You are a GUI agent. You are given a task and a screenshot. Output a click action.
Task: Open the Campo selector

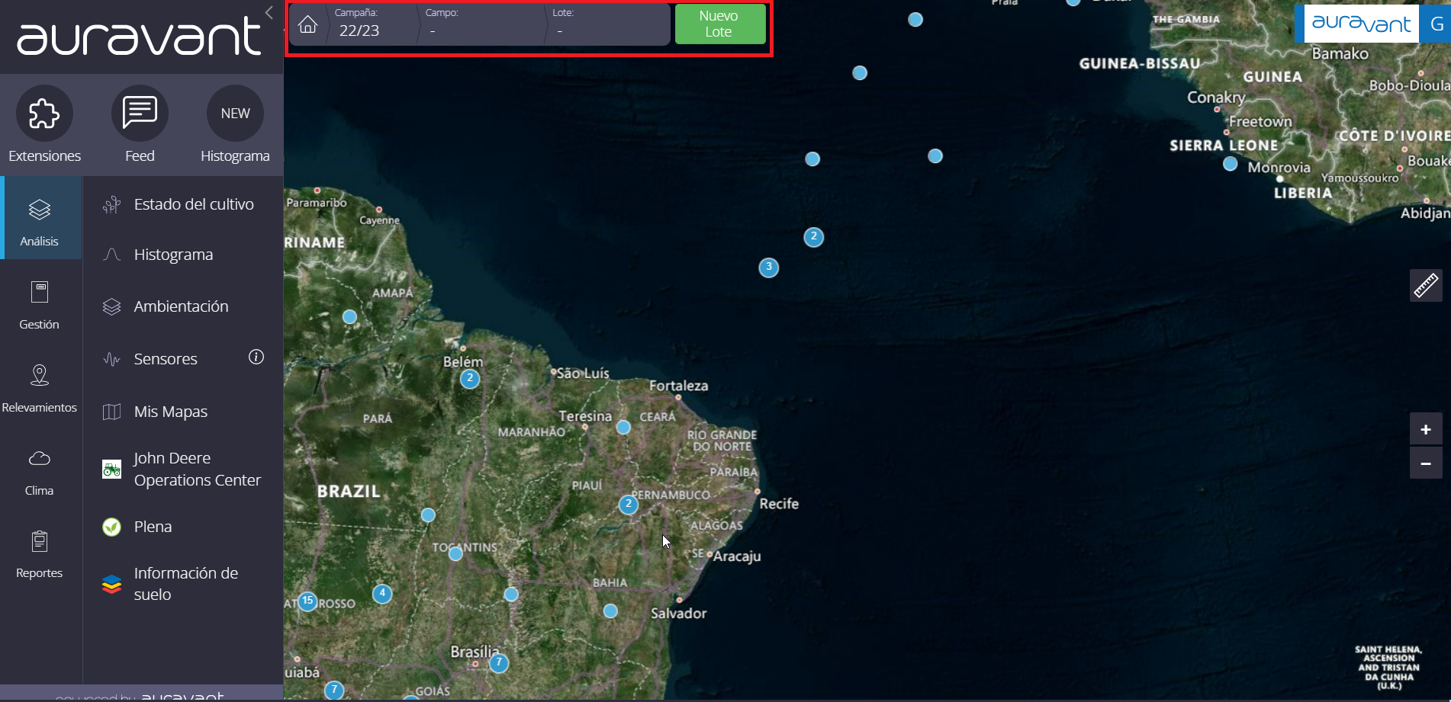click(482, 24)
